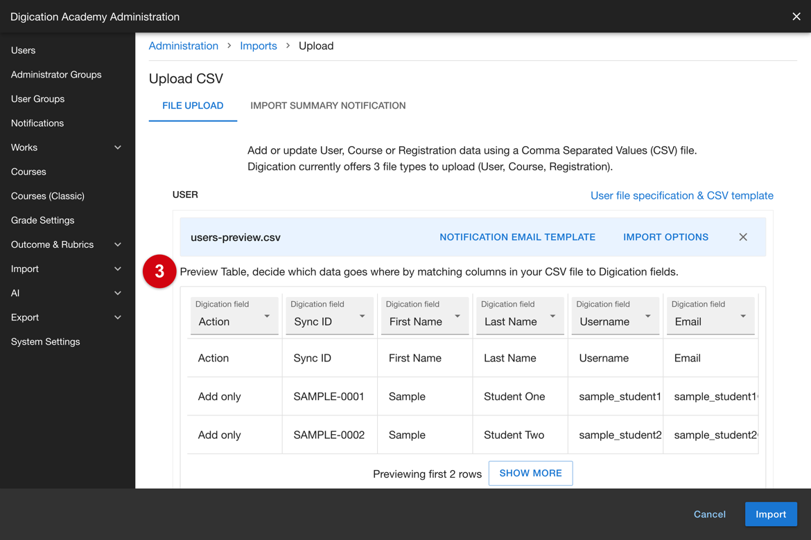Select the sample_student1 username cell
Screen dimensions: 811x540
point(615,396)
